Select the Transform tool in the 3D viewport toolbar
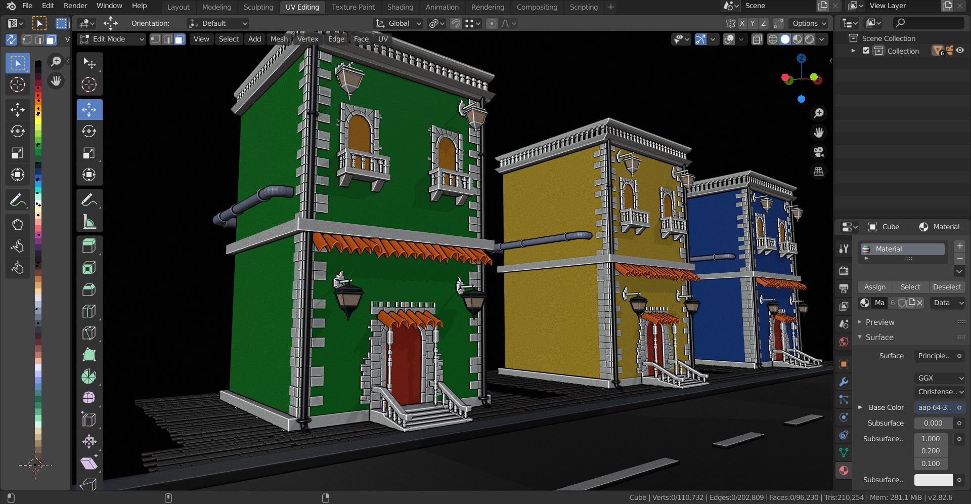The height and width of the screenshot is (504, 971). 90,175
